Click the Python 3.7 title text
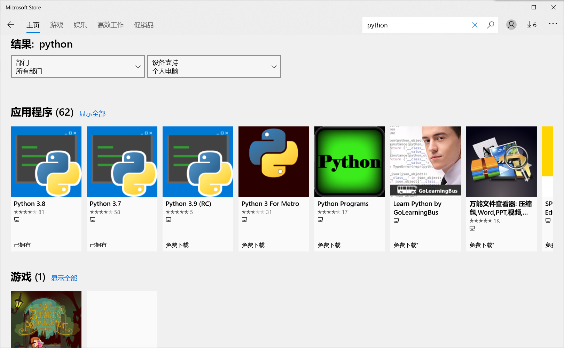The image size is (564, 348). (x=105, y=204)
